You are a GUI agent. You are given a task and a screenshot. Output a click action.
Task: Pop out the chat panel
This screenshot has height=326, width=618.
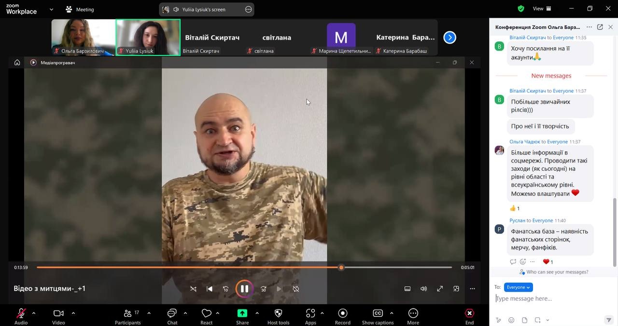click(600, 27)
